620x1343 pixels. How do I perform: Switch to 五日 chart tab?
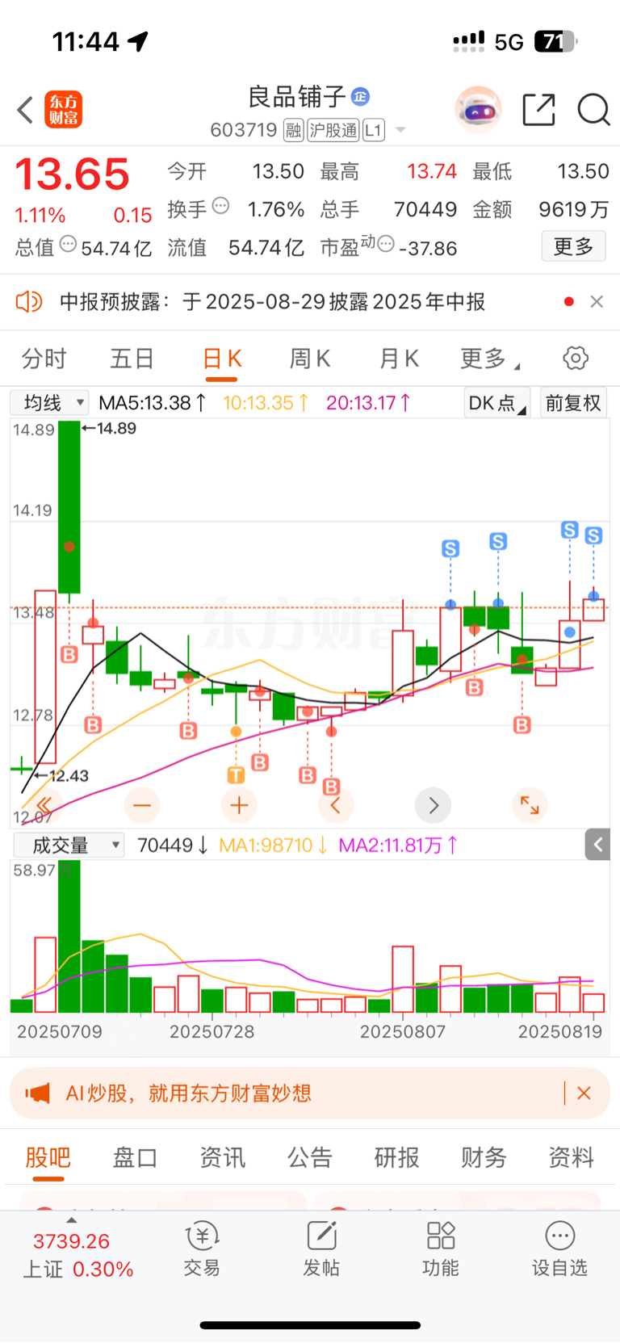[x=132, y=359]
